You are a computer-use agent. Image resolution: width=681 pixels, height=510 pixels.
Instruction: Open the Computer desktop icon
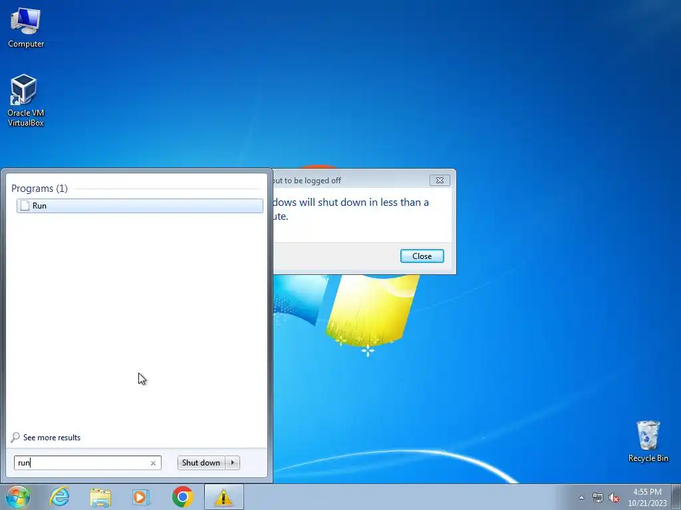(26, 28)
